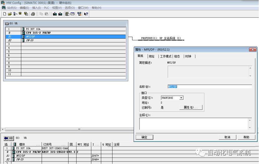The height and width of the screenshot is (164, 259).
Task: Switch to the 工作模式 tab
Action: point(166,56)
